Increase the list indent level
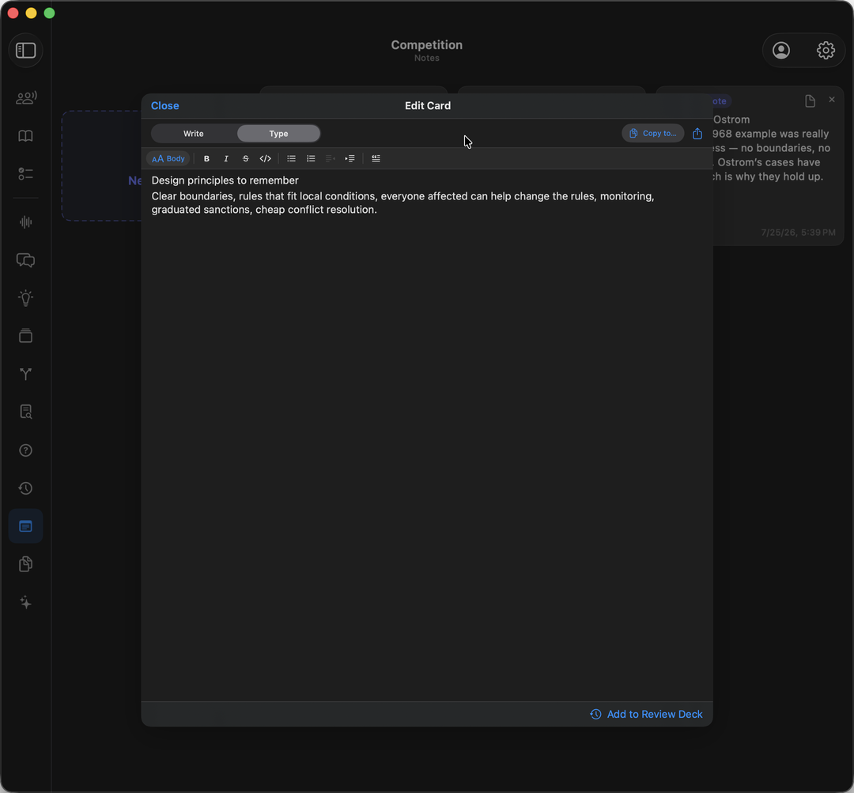This screenshot has width=854, height=793. click(350, 158)
